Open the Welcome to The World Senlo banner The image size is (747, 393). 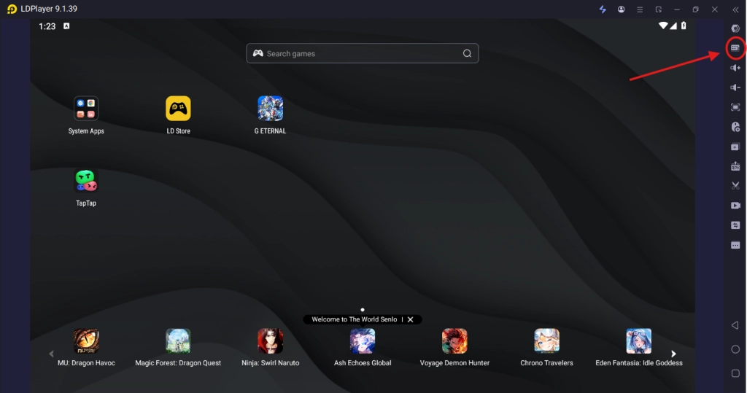tap(354, 319)
